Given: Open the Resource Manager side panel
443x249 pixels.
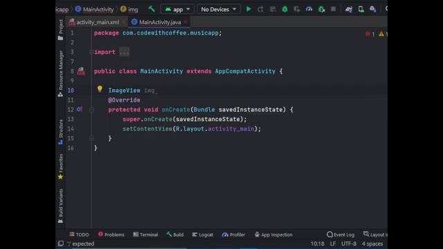Looking at the screenshot, I should 60,73.
